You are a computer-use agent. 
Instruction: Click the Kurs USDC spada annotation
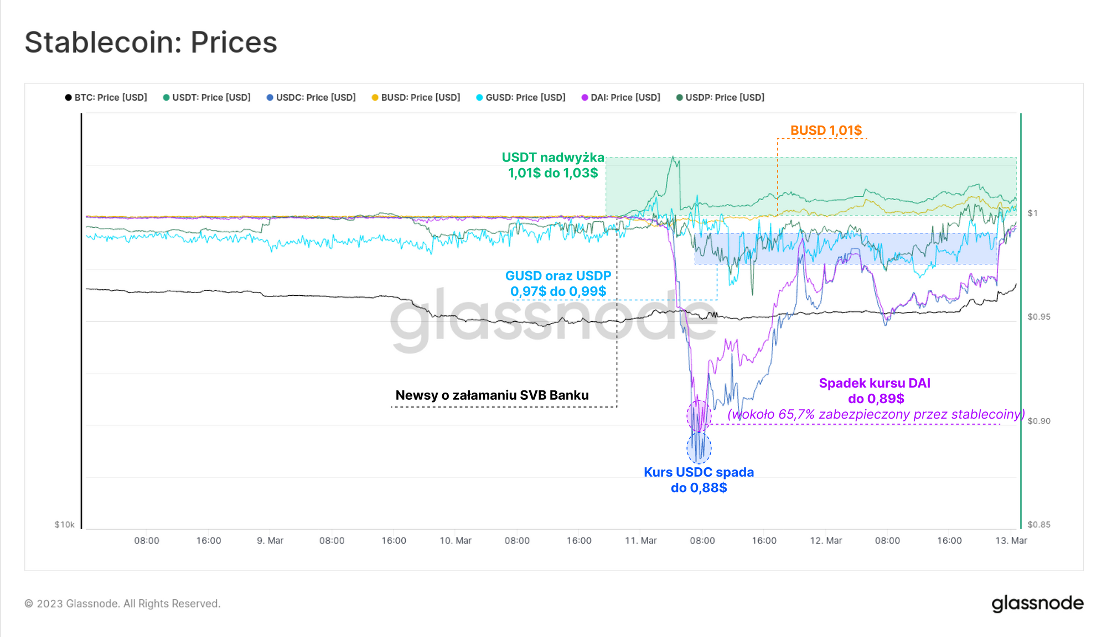click(x=699, y=479)
